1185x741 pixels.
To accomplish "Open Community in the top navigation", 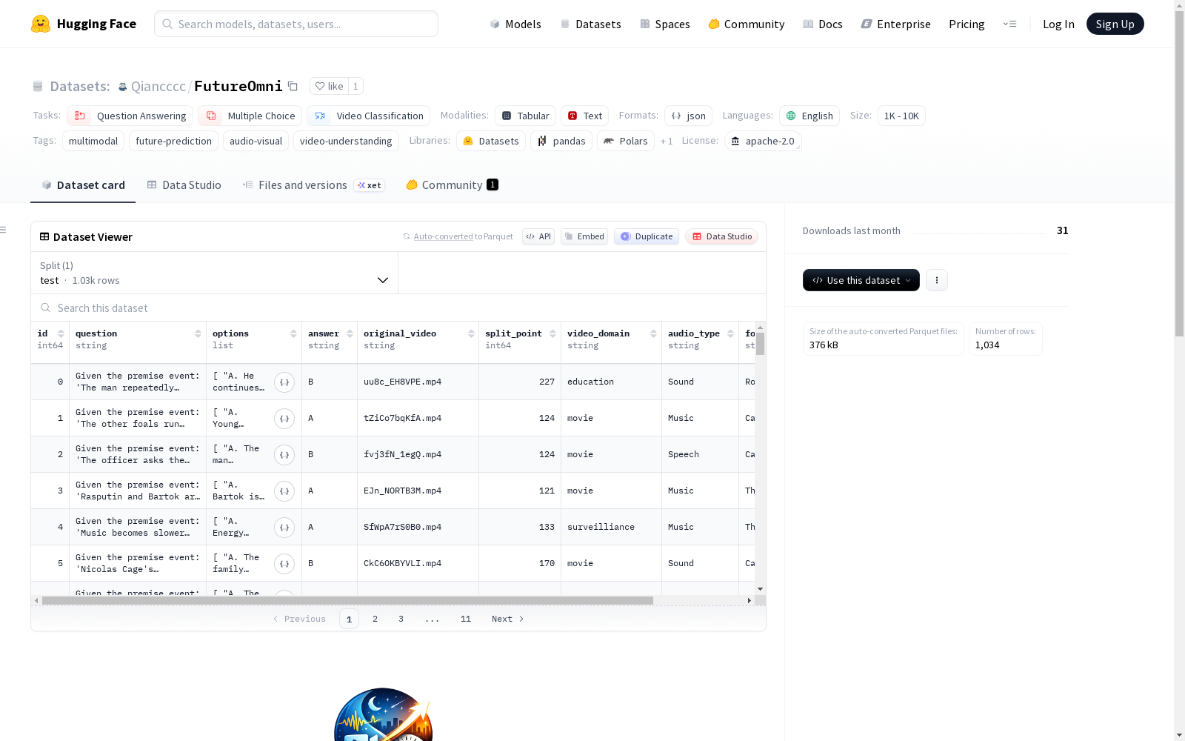I will 747,24.
